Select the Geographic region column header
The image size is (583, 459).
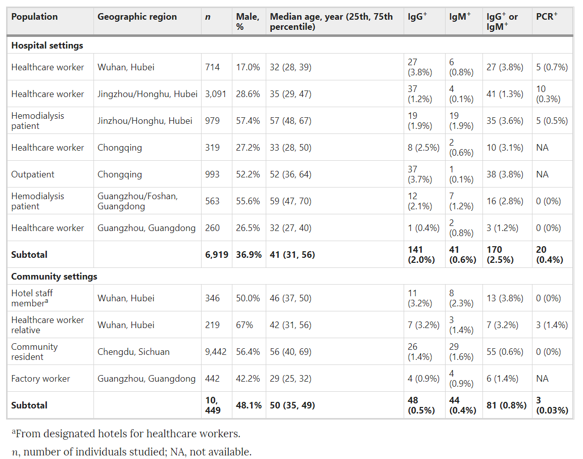tap(137, 17)
